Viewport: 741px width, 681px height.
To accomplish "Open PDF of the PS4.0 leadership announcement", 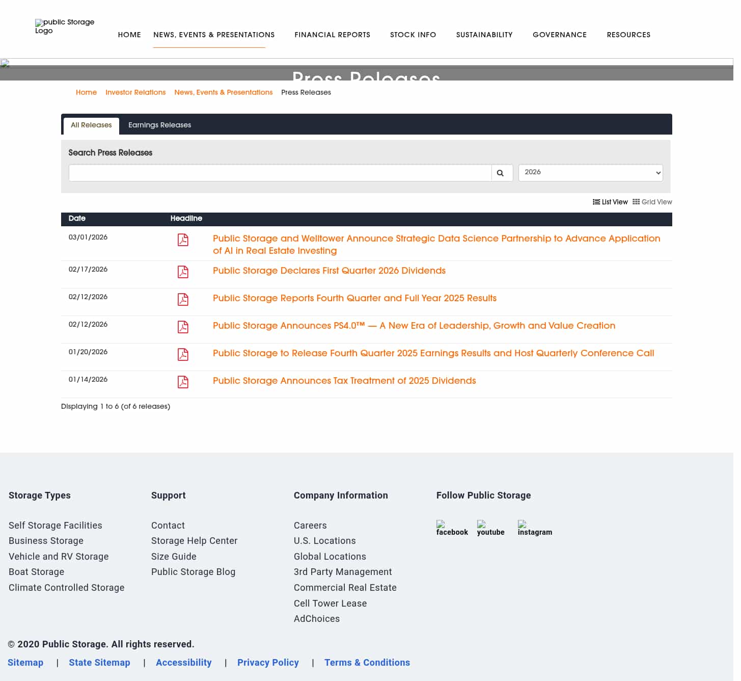I will [x=182, y=327].
